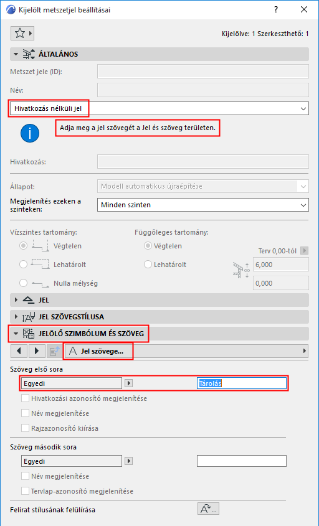319x526 pixels.
Task: Click the 6,000 height value field
Action: click(281, 265)
